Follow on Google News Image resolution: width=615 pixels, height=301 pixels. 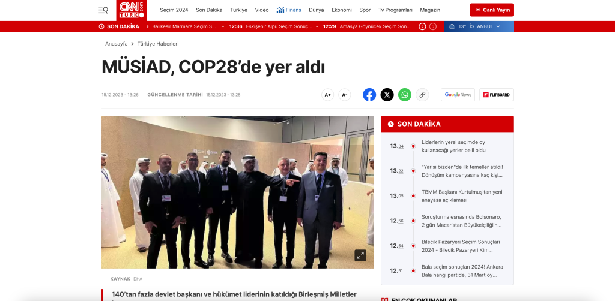458,95
